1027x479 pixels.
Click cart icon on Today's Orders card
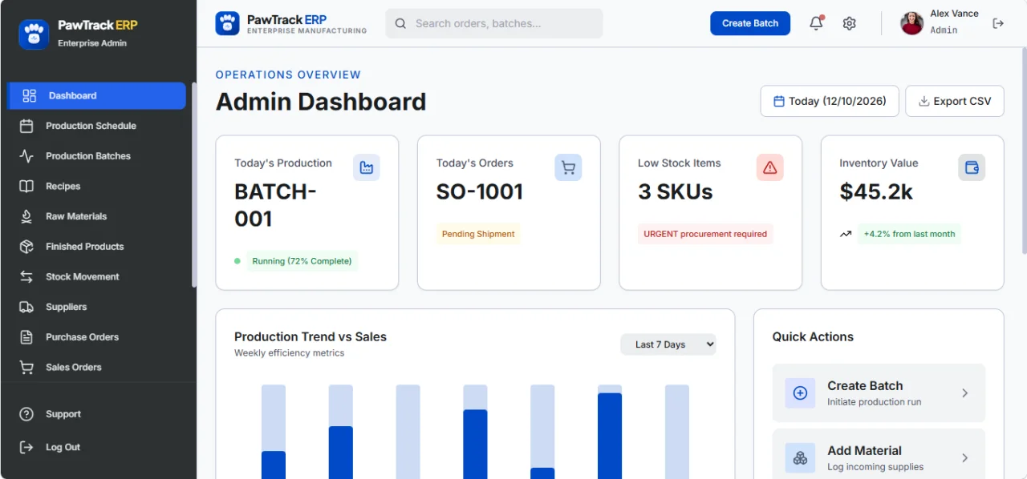[568, 167]
